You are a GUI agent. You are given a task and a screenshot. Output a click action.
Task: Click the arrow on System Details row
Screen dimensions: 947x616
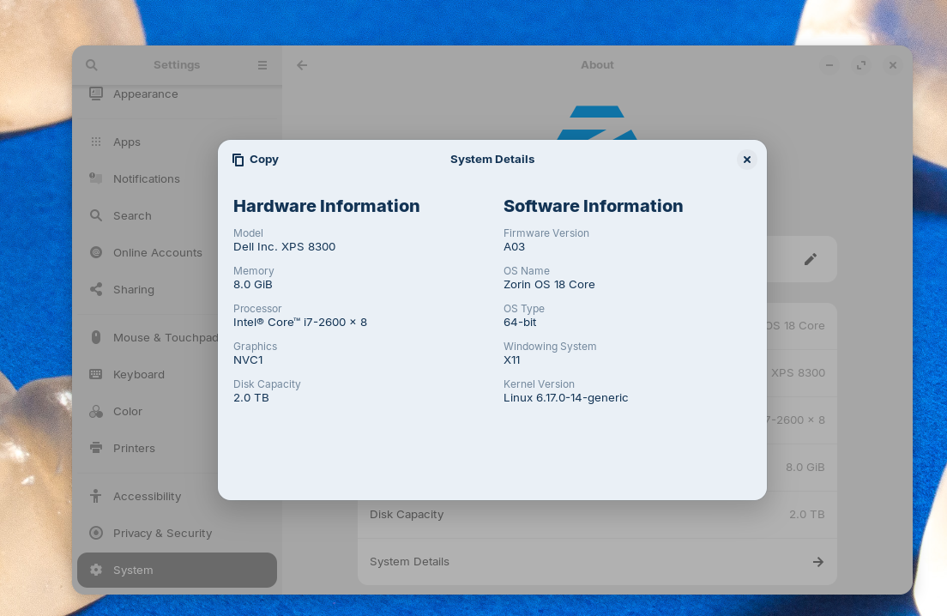coord(817,562)
